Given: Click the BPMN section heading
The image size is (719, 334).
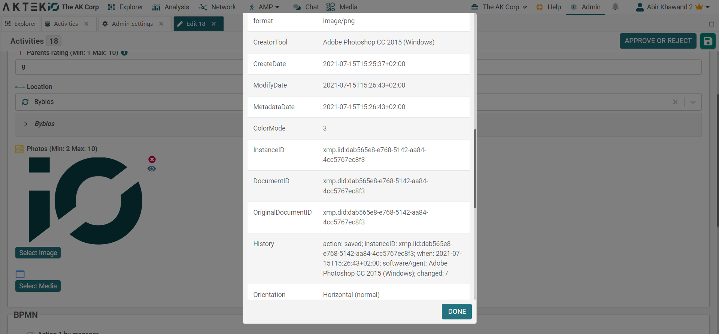Looking at the screenshot, I should point(25,315).
